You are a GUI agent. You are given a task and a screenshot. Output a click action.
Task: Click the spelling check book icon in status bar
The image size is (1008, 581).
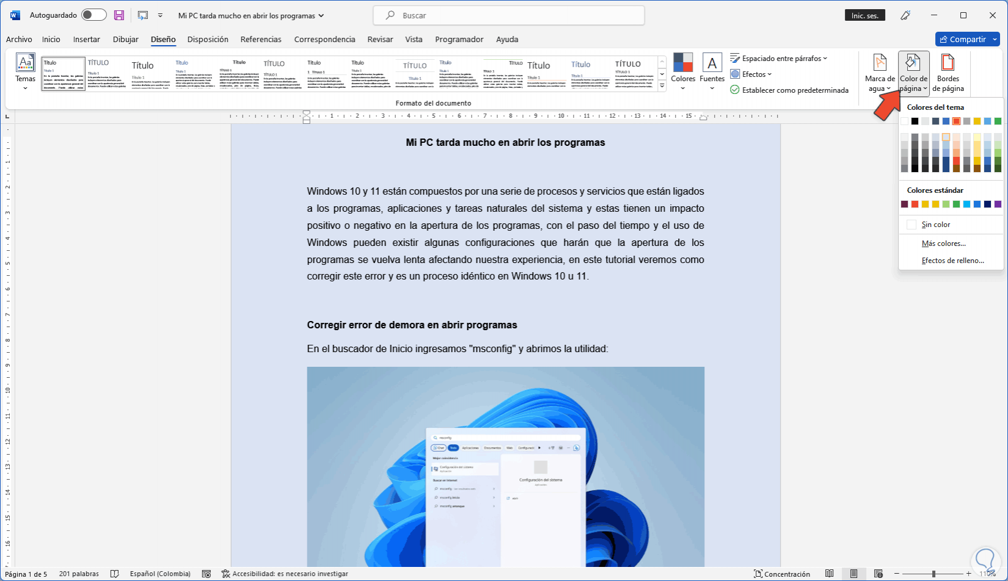coord(114,574)
